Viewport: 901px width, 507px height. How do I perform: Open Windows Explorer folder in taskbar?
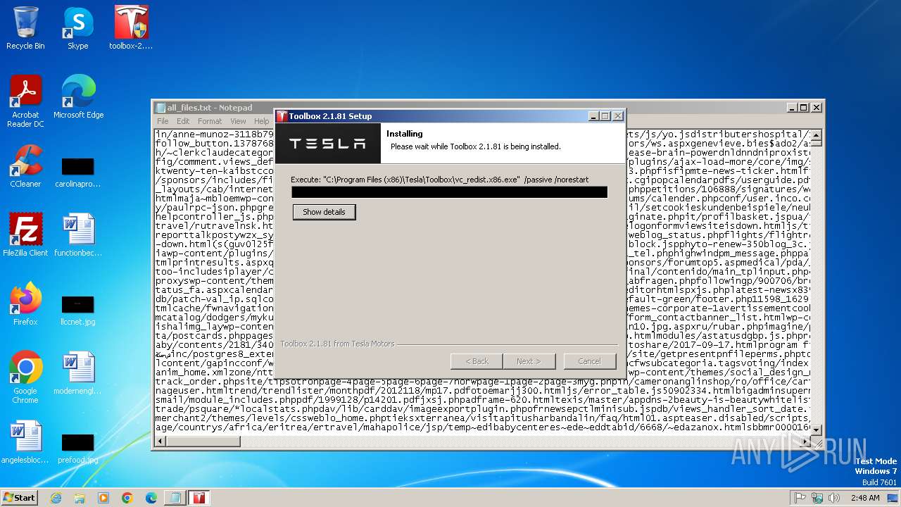(x=80, y=498)
